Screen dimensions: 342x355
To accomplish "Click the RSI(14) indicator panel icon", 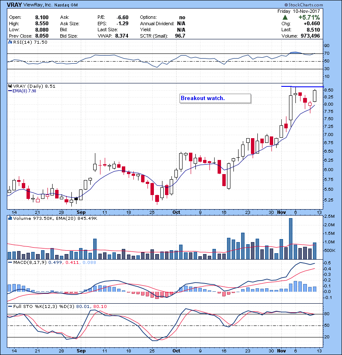I will (x=10, y=42).
